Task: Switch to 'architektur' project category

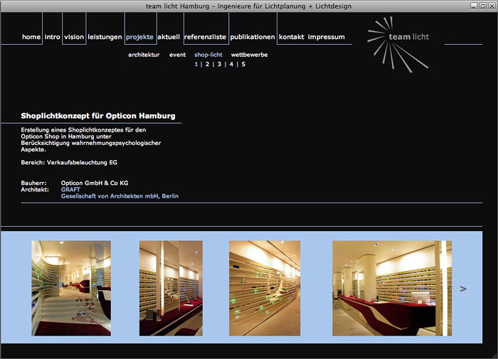Action: (144, 55)
